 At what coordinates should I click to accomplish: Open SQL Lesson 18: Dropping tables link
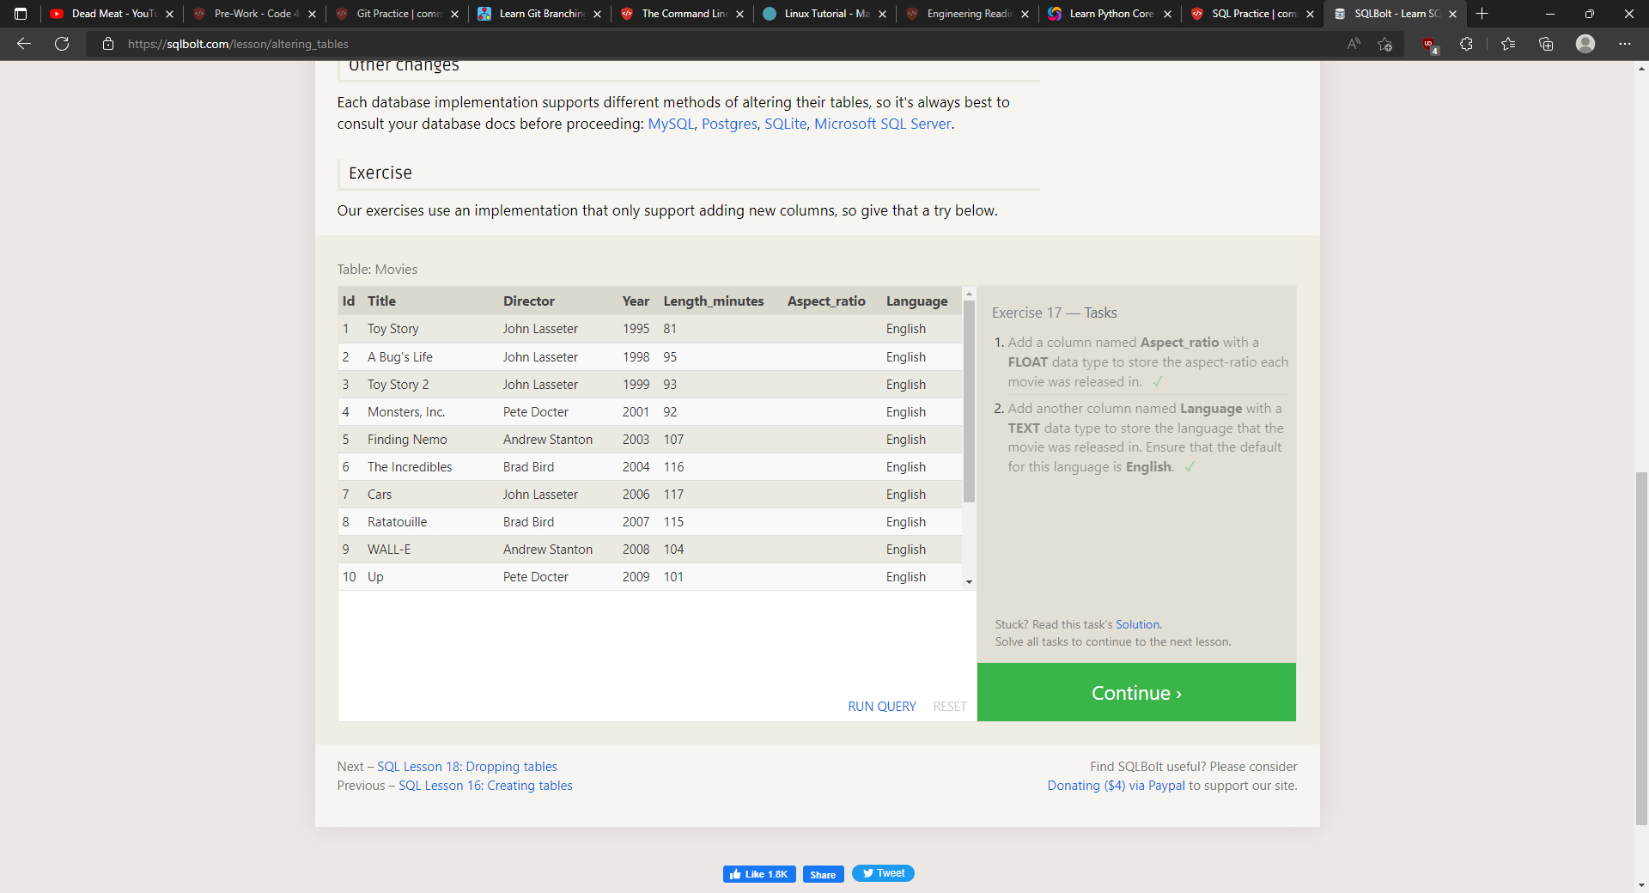[466, 767]
